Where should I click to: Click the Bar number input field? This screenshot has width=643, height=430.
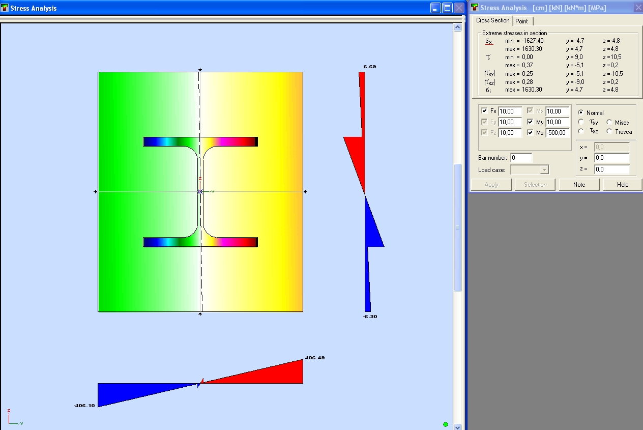(x=521, y=158)
